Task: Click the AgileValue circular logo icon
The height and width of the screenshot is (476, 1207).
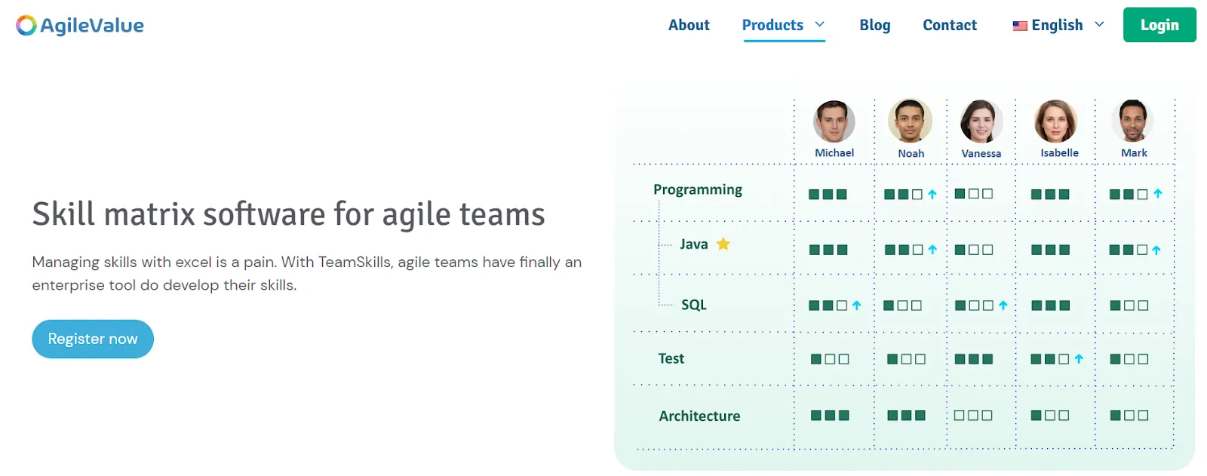Action: 26,26
